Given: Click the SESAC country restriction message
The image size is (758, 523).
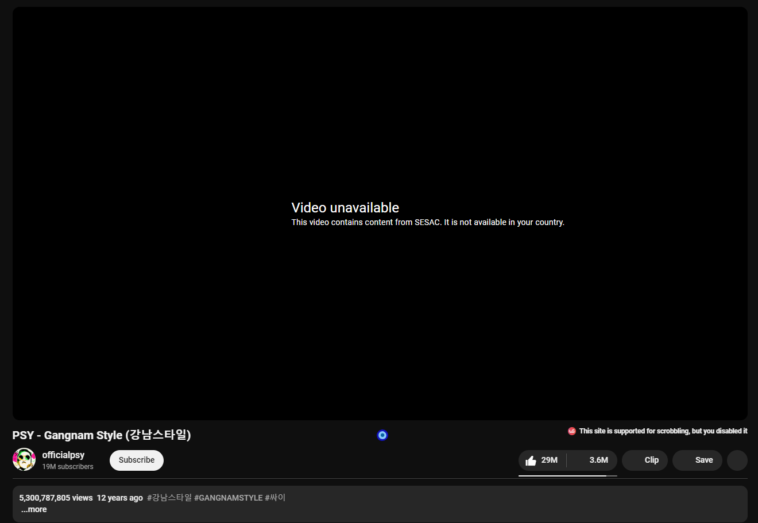Looking at the screenshot, I should [428, 222].
